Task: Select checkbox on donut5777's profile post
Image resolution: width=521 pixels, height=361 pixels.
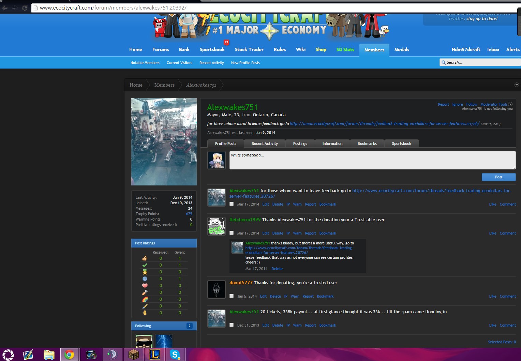Action: (232, 296)
